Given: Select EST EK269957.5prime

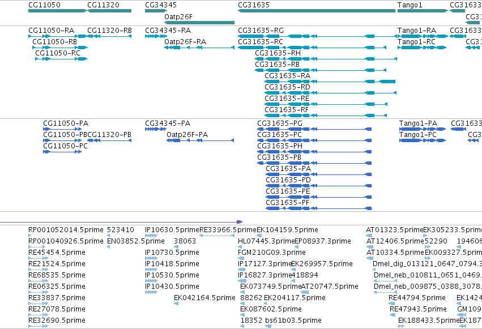Looking at the screenshot, I should click(294, 270).
